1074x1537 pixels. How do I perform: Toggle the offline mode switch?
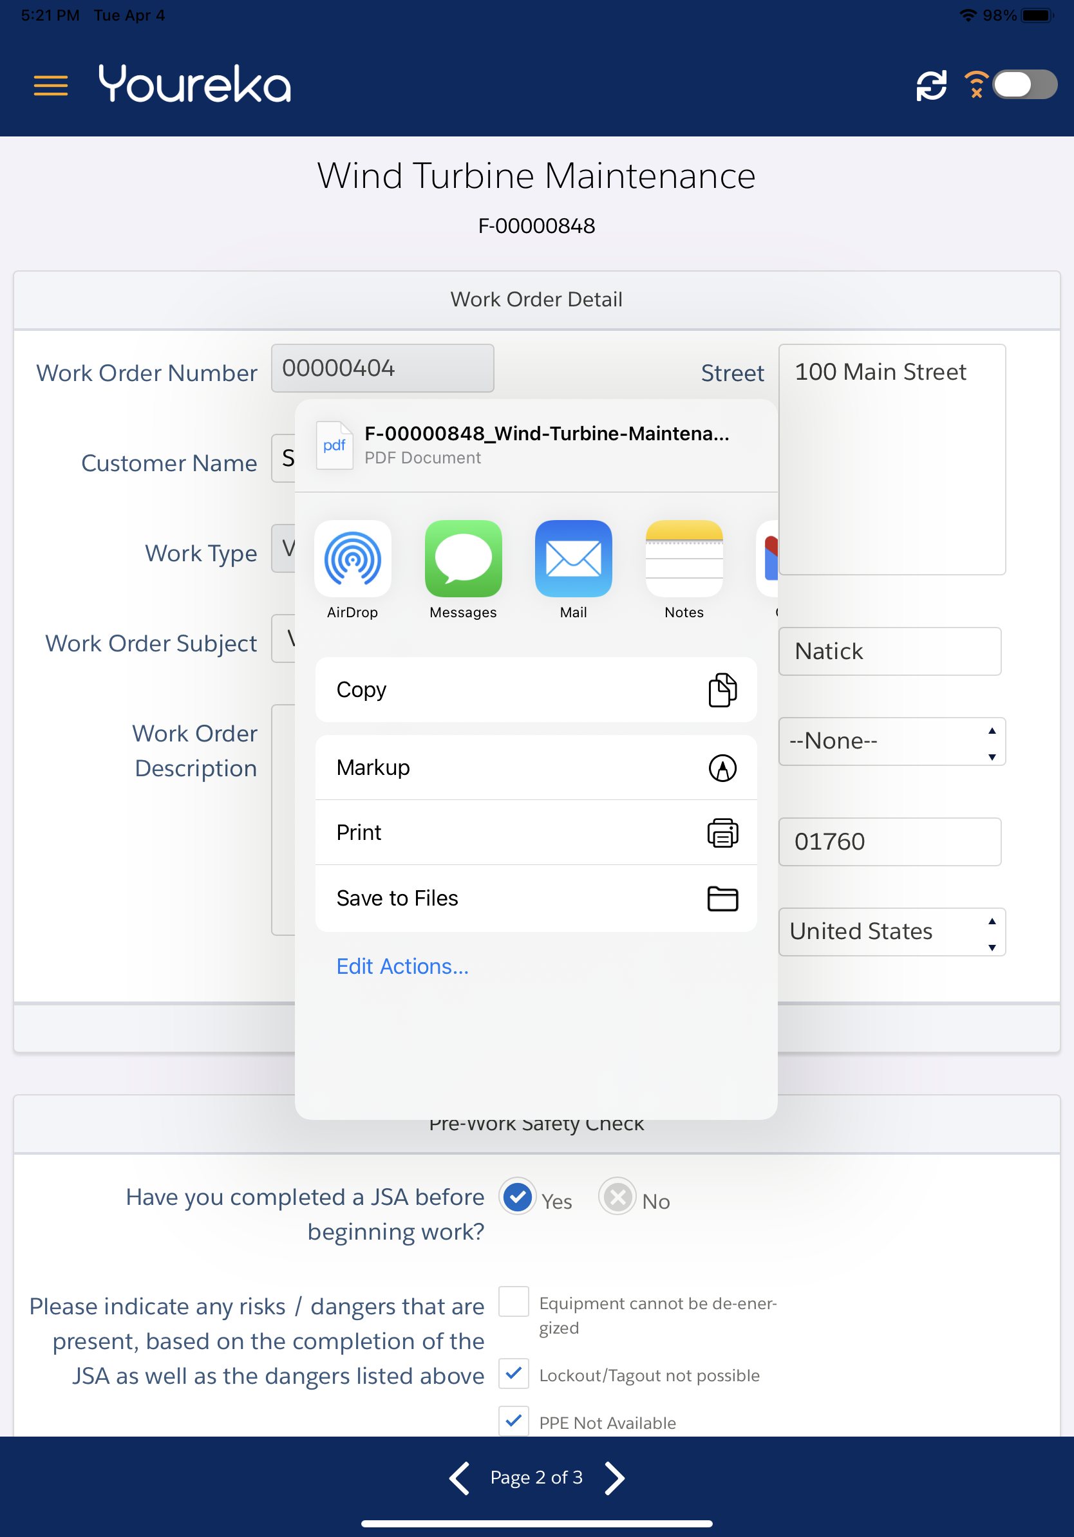point(1024,84)
